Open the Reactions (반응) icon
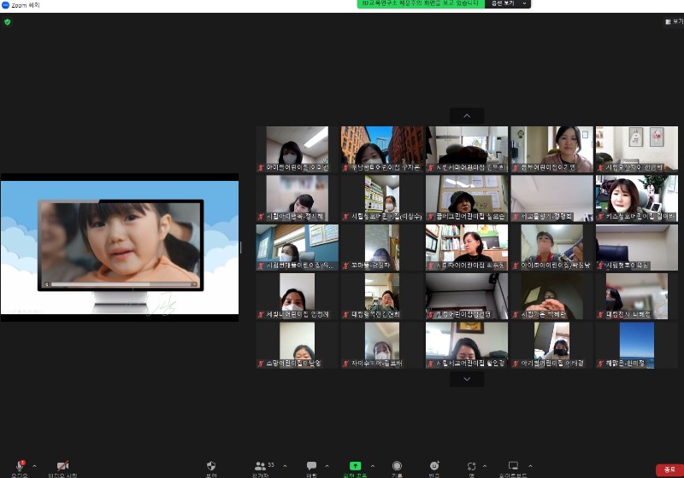 (434, 467)
